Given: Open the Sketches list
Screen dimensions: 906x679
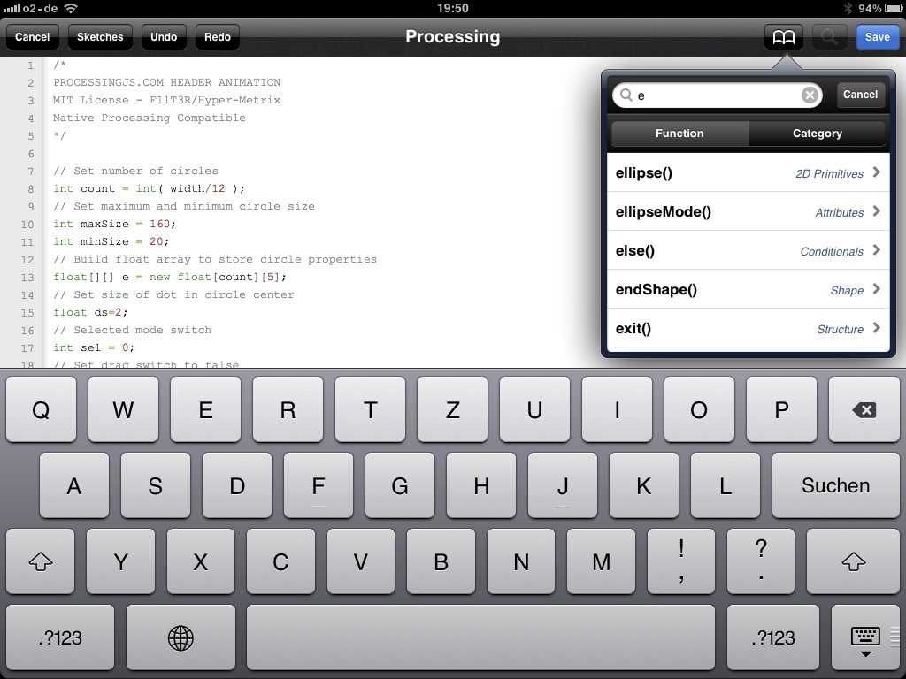Looking at the screenshot, I should tap(100, 37).
